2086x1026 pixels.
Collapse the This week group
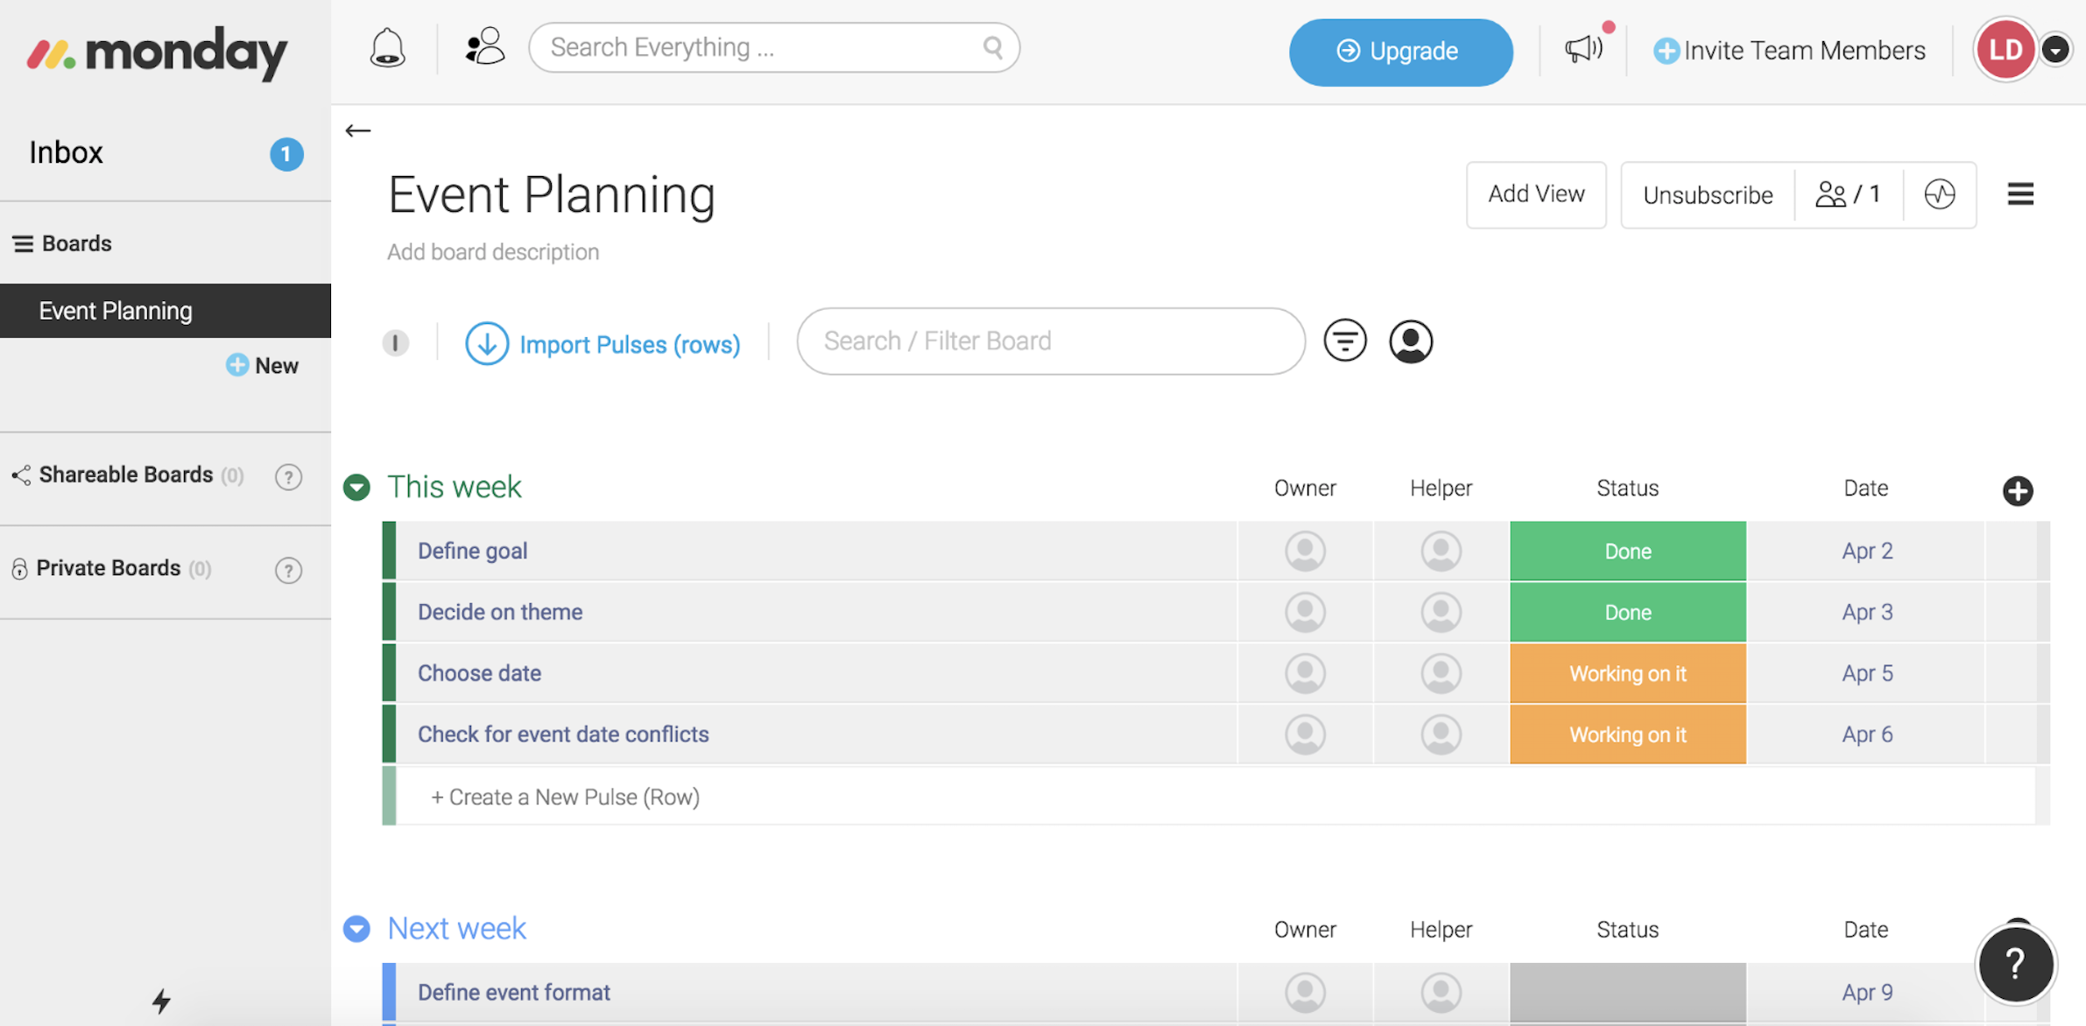point(356,487)
